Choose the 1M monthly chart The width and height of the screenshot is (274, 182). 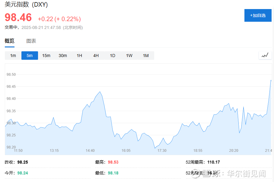(146, 56)
